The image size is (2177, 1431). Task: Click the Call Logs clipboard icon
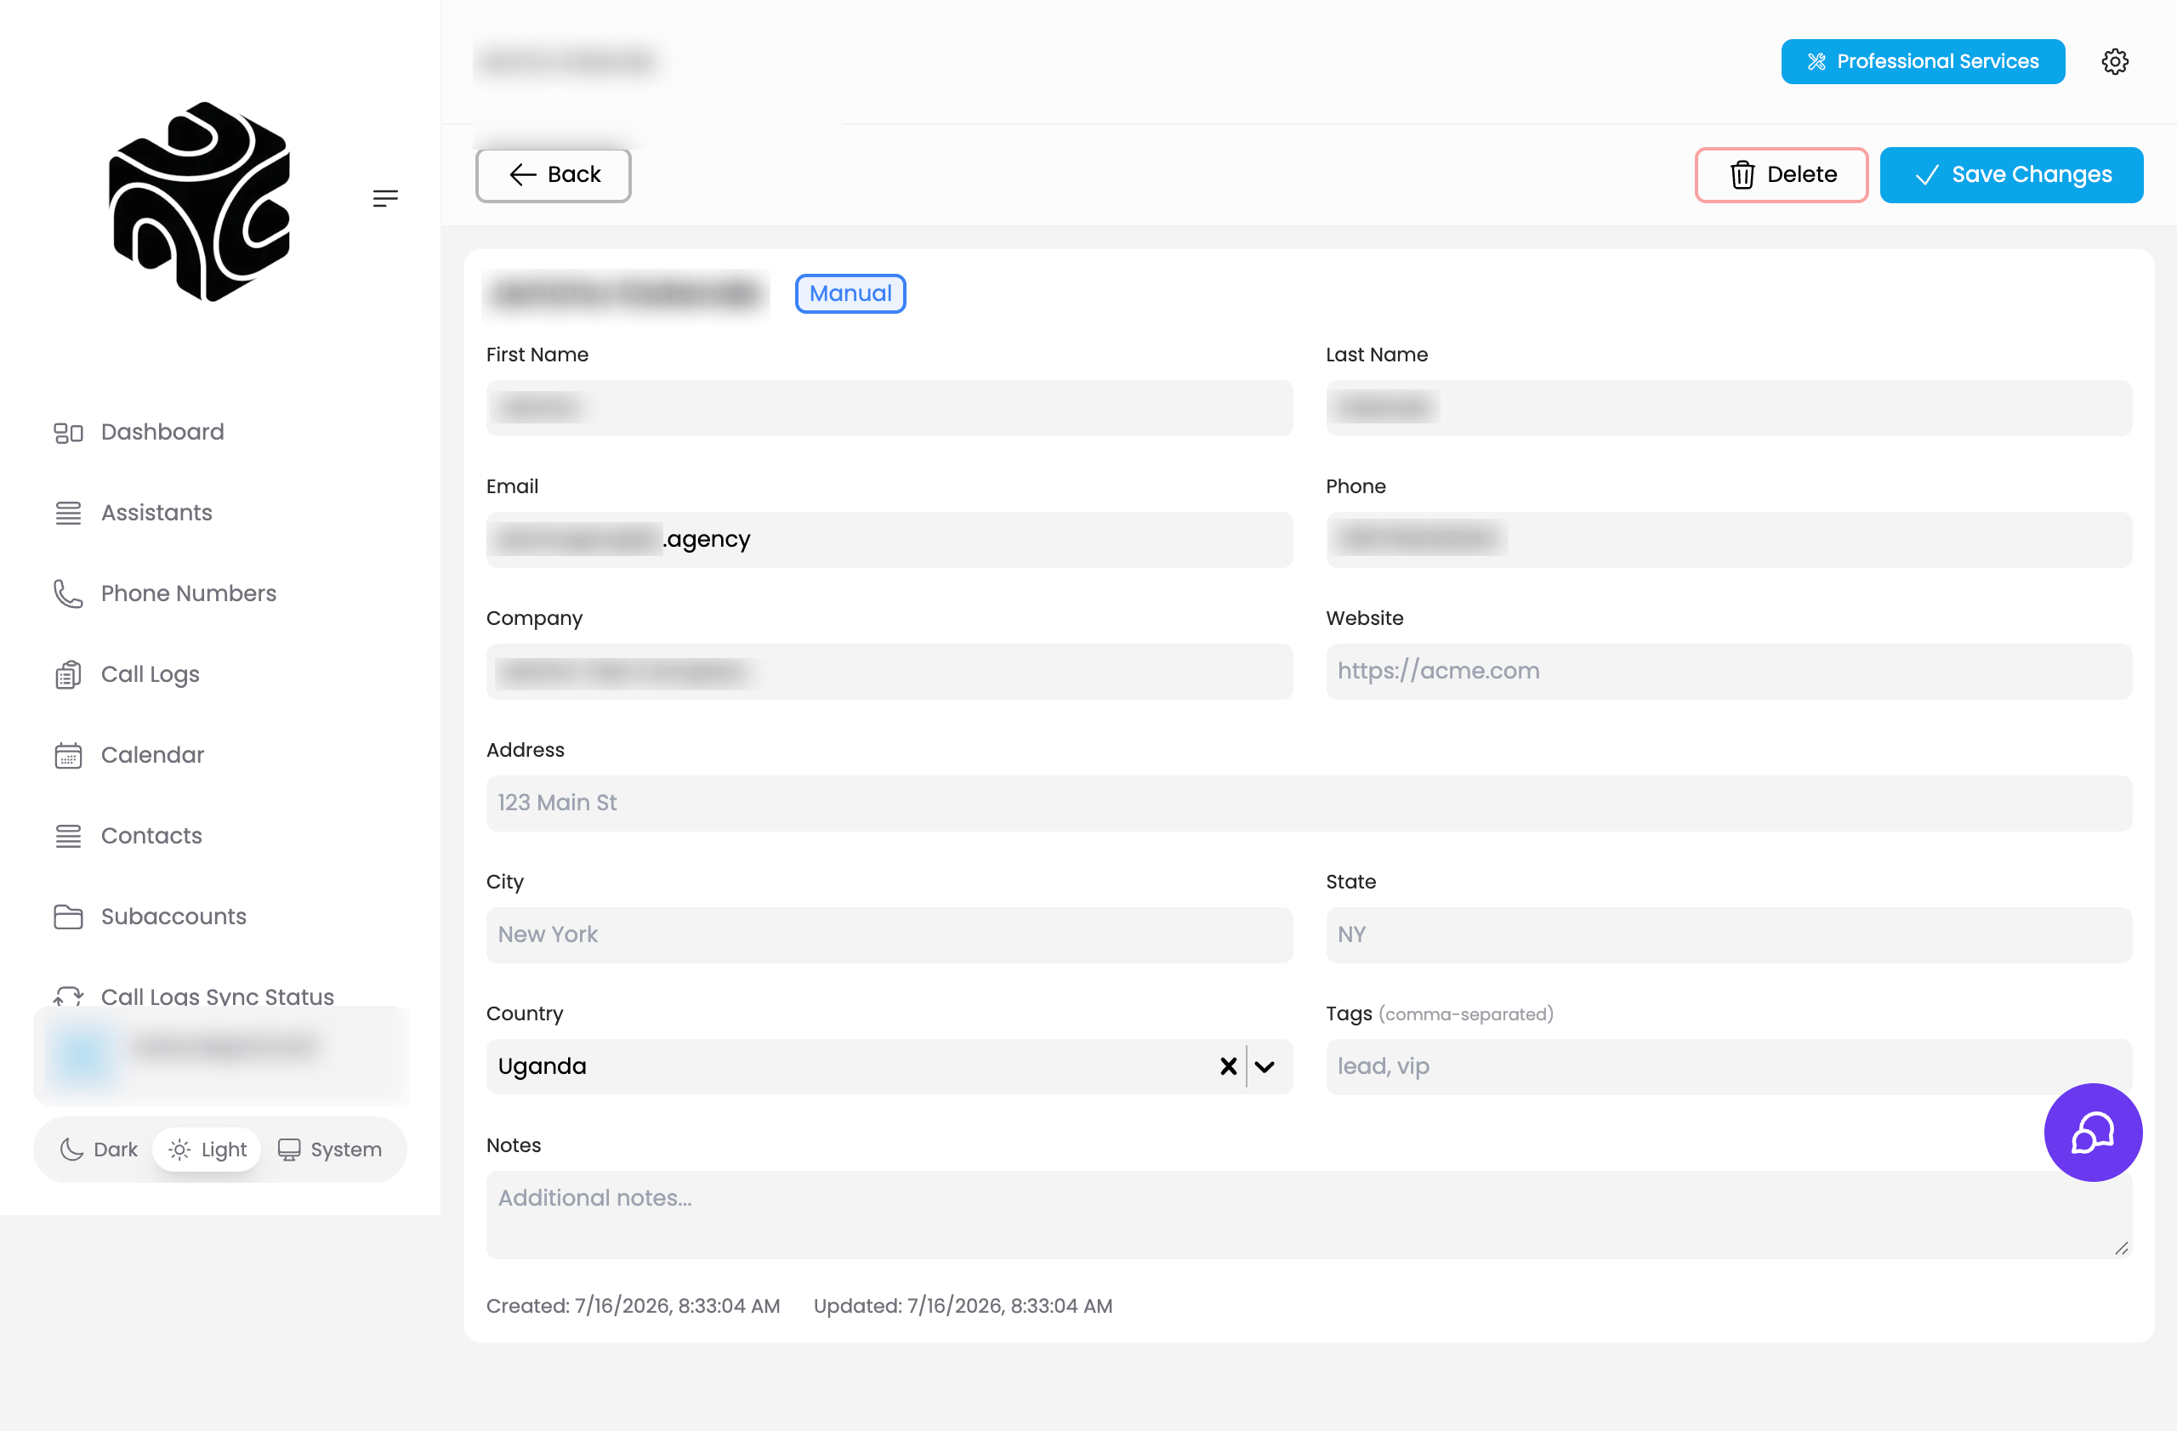[x=69, y=675]
